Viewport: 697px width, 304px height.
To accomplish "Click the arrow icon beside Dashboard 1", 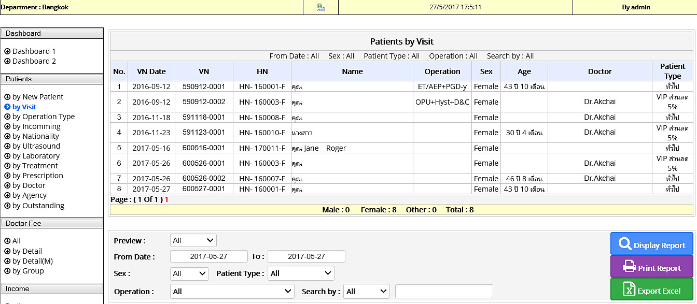I will click(x=7, y=51).
